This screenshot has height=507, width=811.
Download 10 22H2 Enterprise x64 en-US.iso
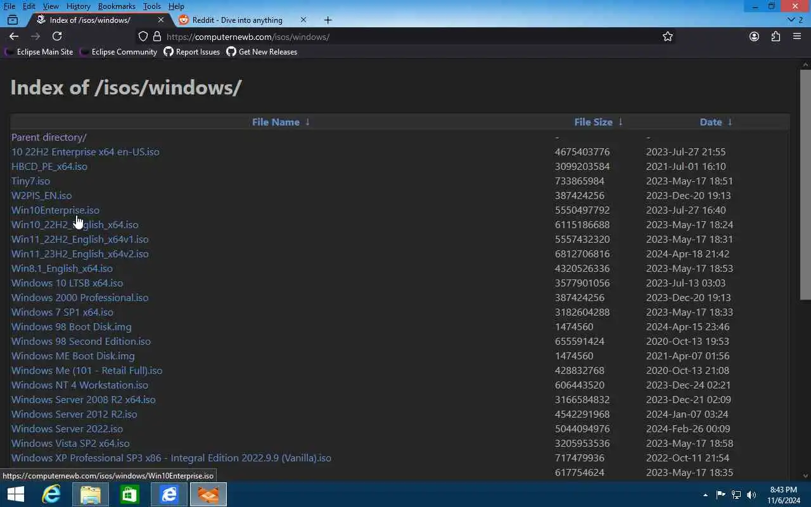pos(86,151)
